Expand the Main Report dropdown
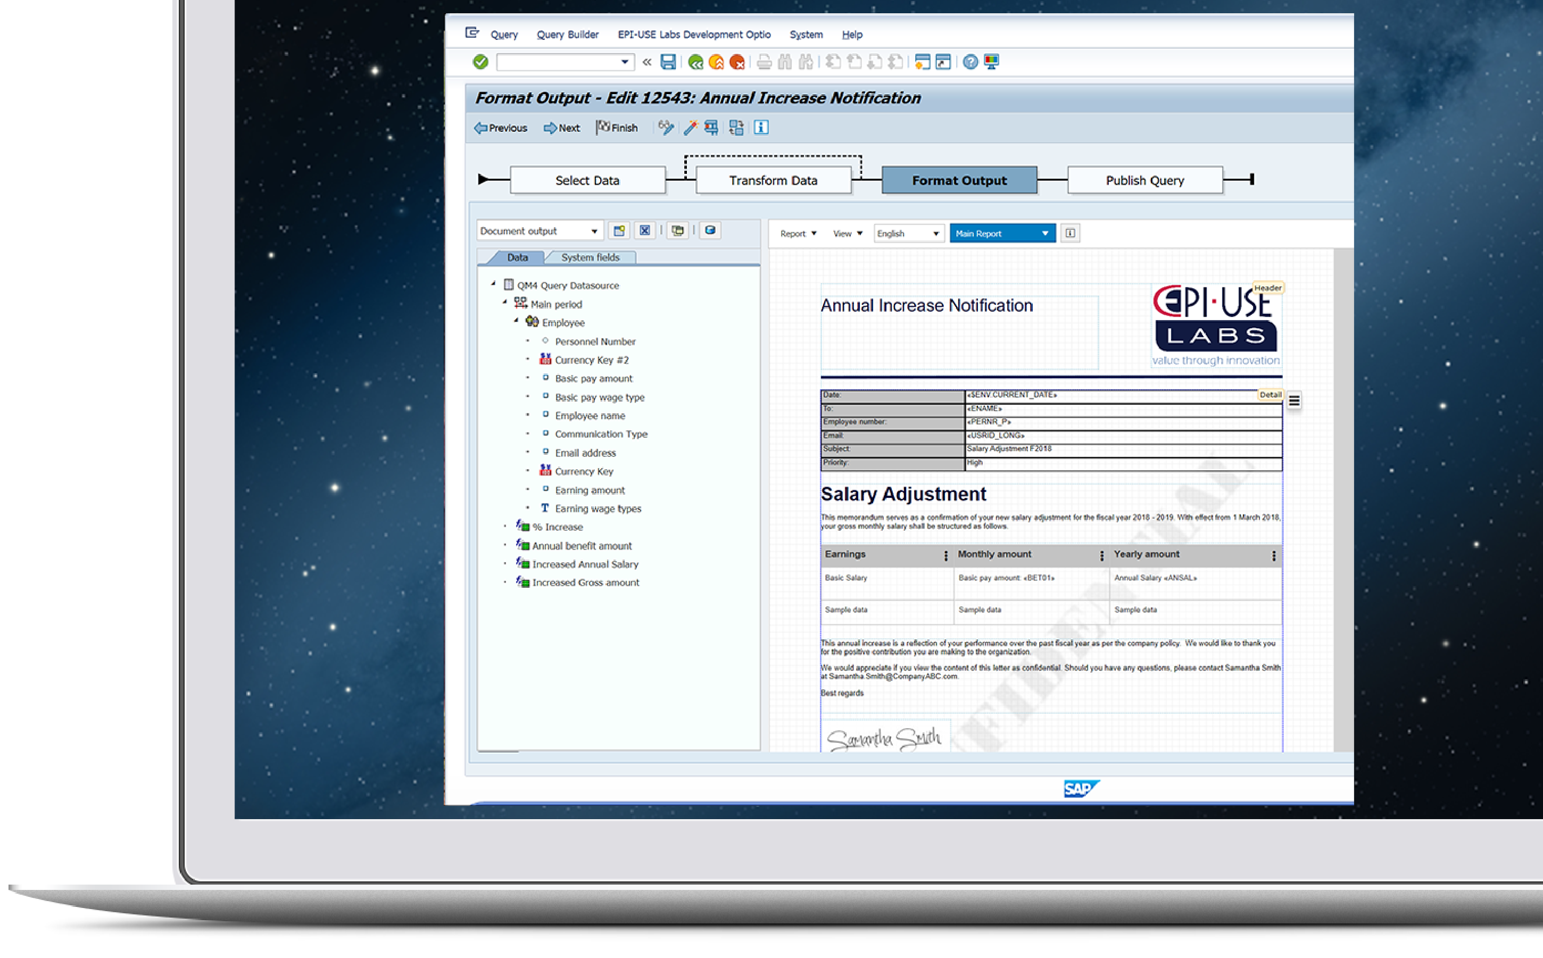The height and width of the screenshot is (958, 1543). (1002, 234)
